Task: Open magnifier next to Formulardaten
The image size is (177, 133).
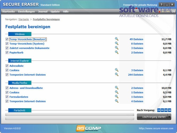Action: pos(116,97)
